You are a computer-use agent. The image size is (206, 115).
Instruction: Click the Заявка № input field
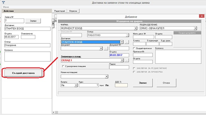pos(14,21)
